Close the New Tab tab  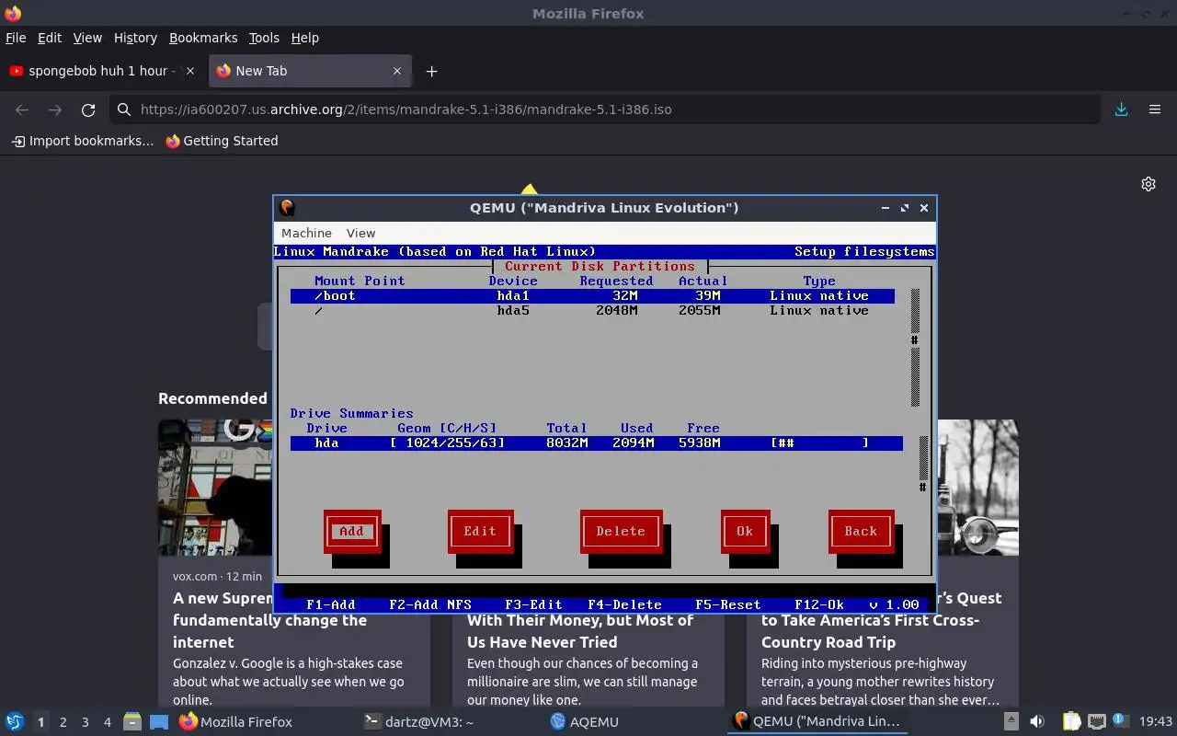tap(397, 71)
